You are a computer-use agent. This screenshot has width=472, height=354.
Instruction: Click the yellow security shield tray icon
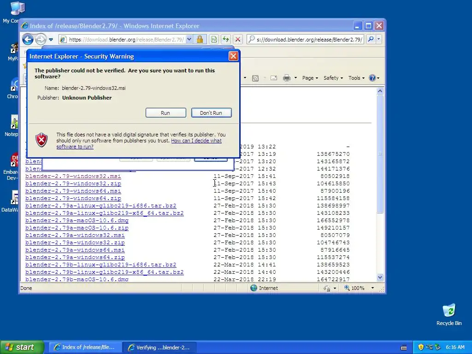(421, 347)
